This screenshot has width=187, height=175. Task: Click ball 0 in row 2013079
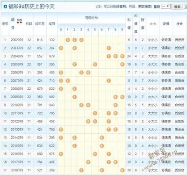click(x=61, y=130)
